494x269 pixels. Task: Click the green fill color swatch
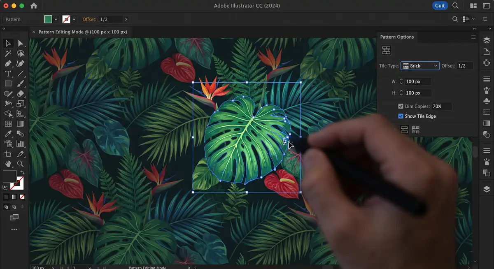tap(48, 19)
